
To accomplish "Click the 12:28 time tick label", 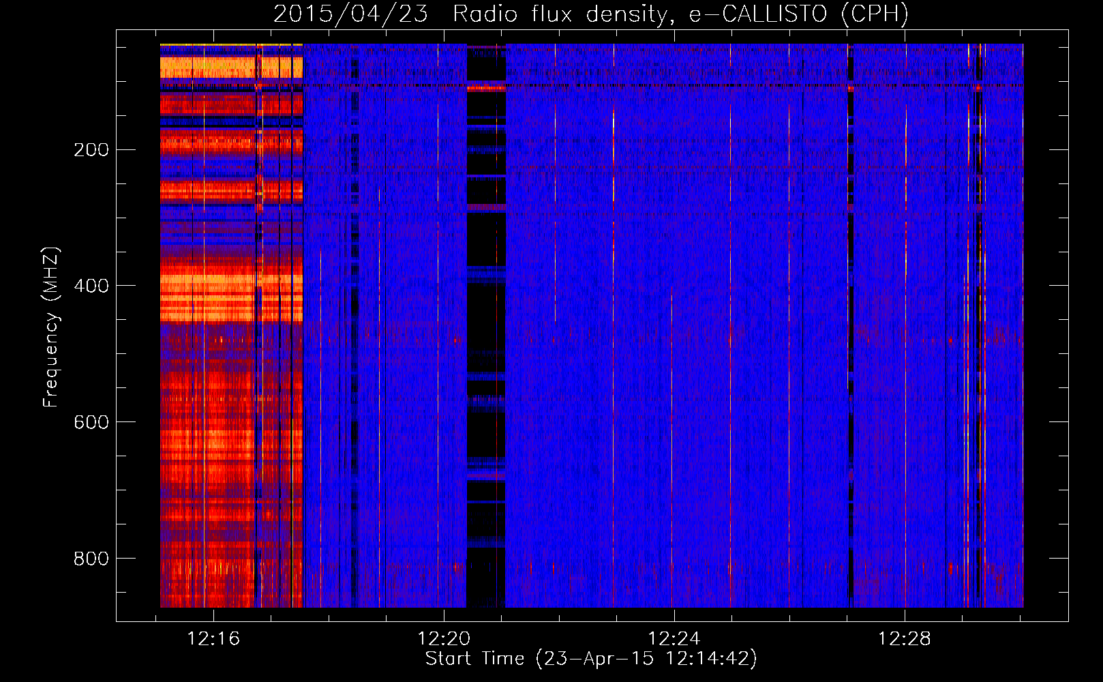I will (904, 639).
